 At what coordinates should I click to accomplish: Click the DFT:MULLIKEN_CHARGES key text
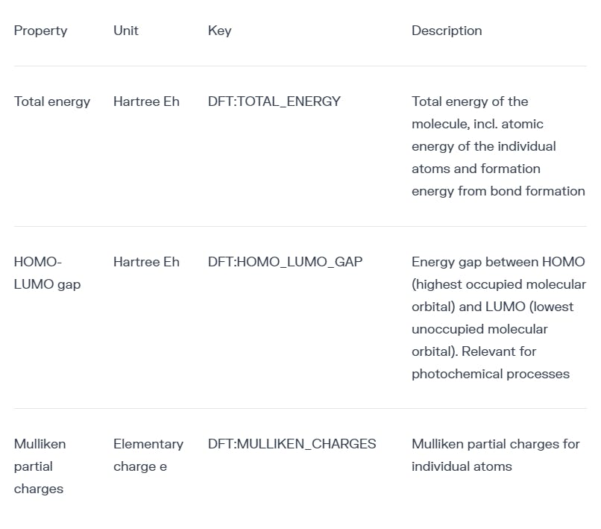[292, 444]
